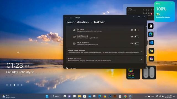Viewport: 177px width, 99px height.
Task: Click the Settings scrollbar down arrow
Action: 146,68
